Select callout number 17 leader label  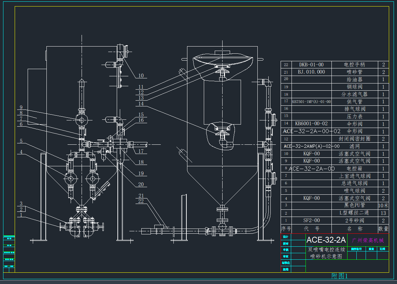pyautogui.click(x=141, y=151)
